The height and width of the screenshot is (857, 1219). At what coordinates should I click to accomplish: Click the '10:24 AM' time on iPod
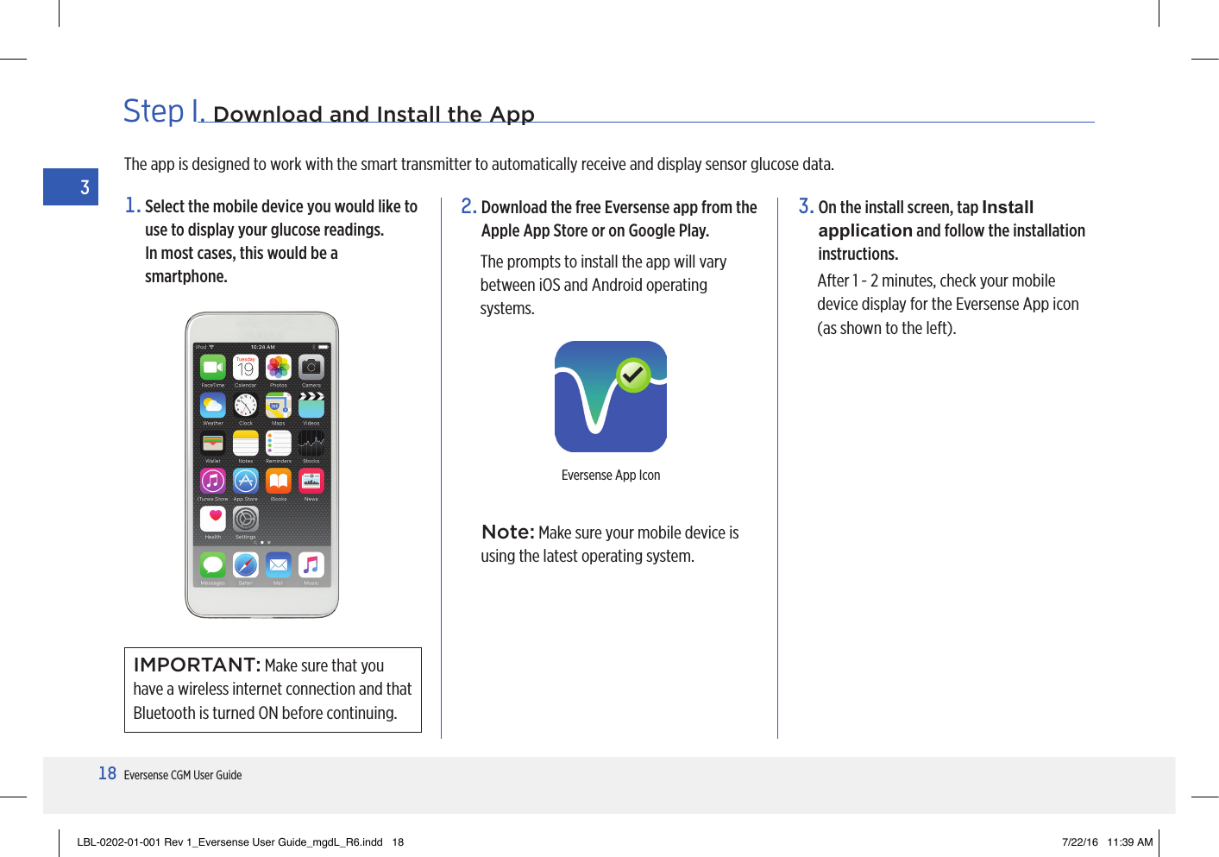click(x=262, y=347)
